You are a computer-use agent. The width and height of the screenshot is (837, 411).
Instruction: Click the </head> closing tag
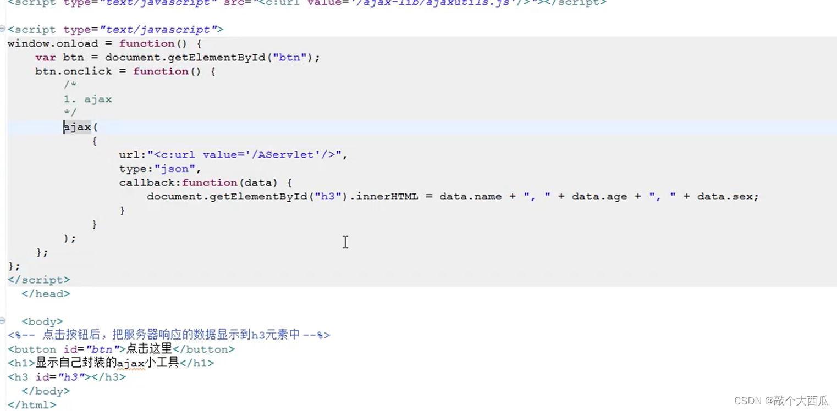pyautogui.click(x=46, y=293)
